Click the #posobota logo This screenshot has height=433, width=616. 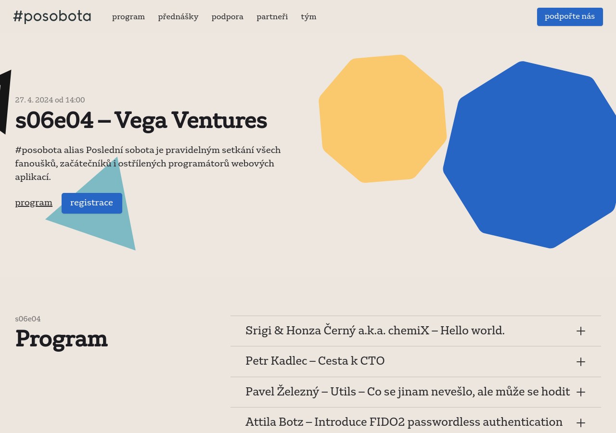pyautogui.click(x=52, y=16)
